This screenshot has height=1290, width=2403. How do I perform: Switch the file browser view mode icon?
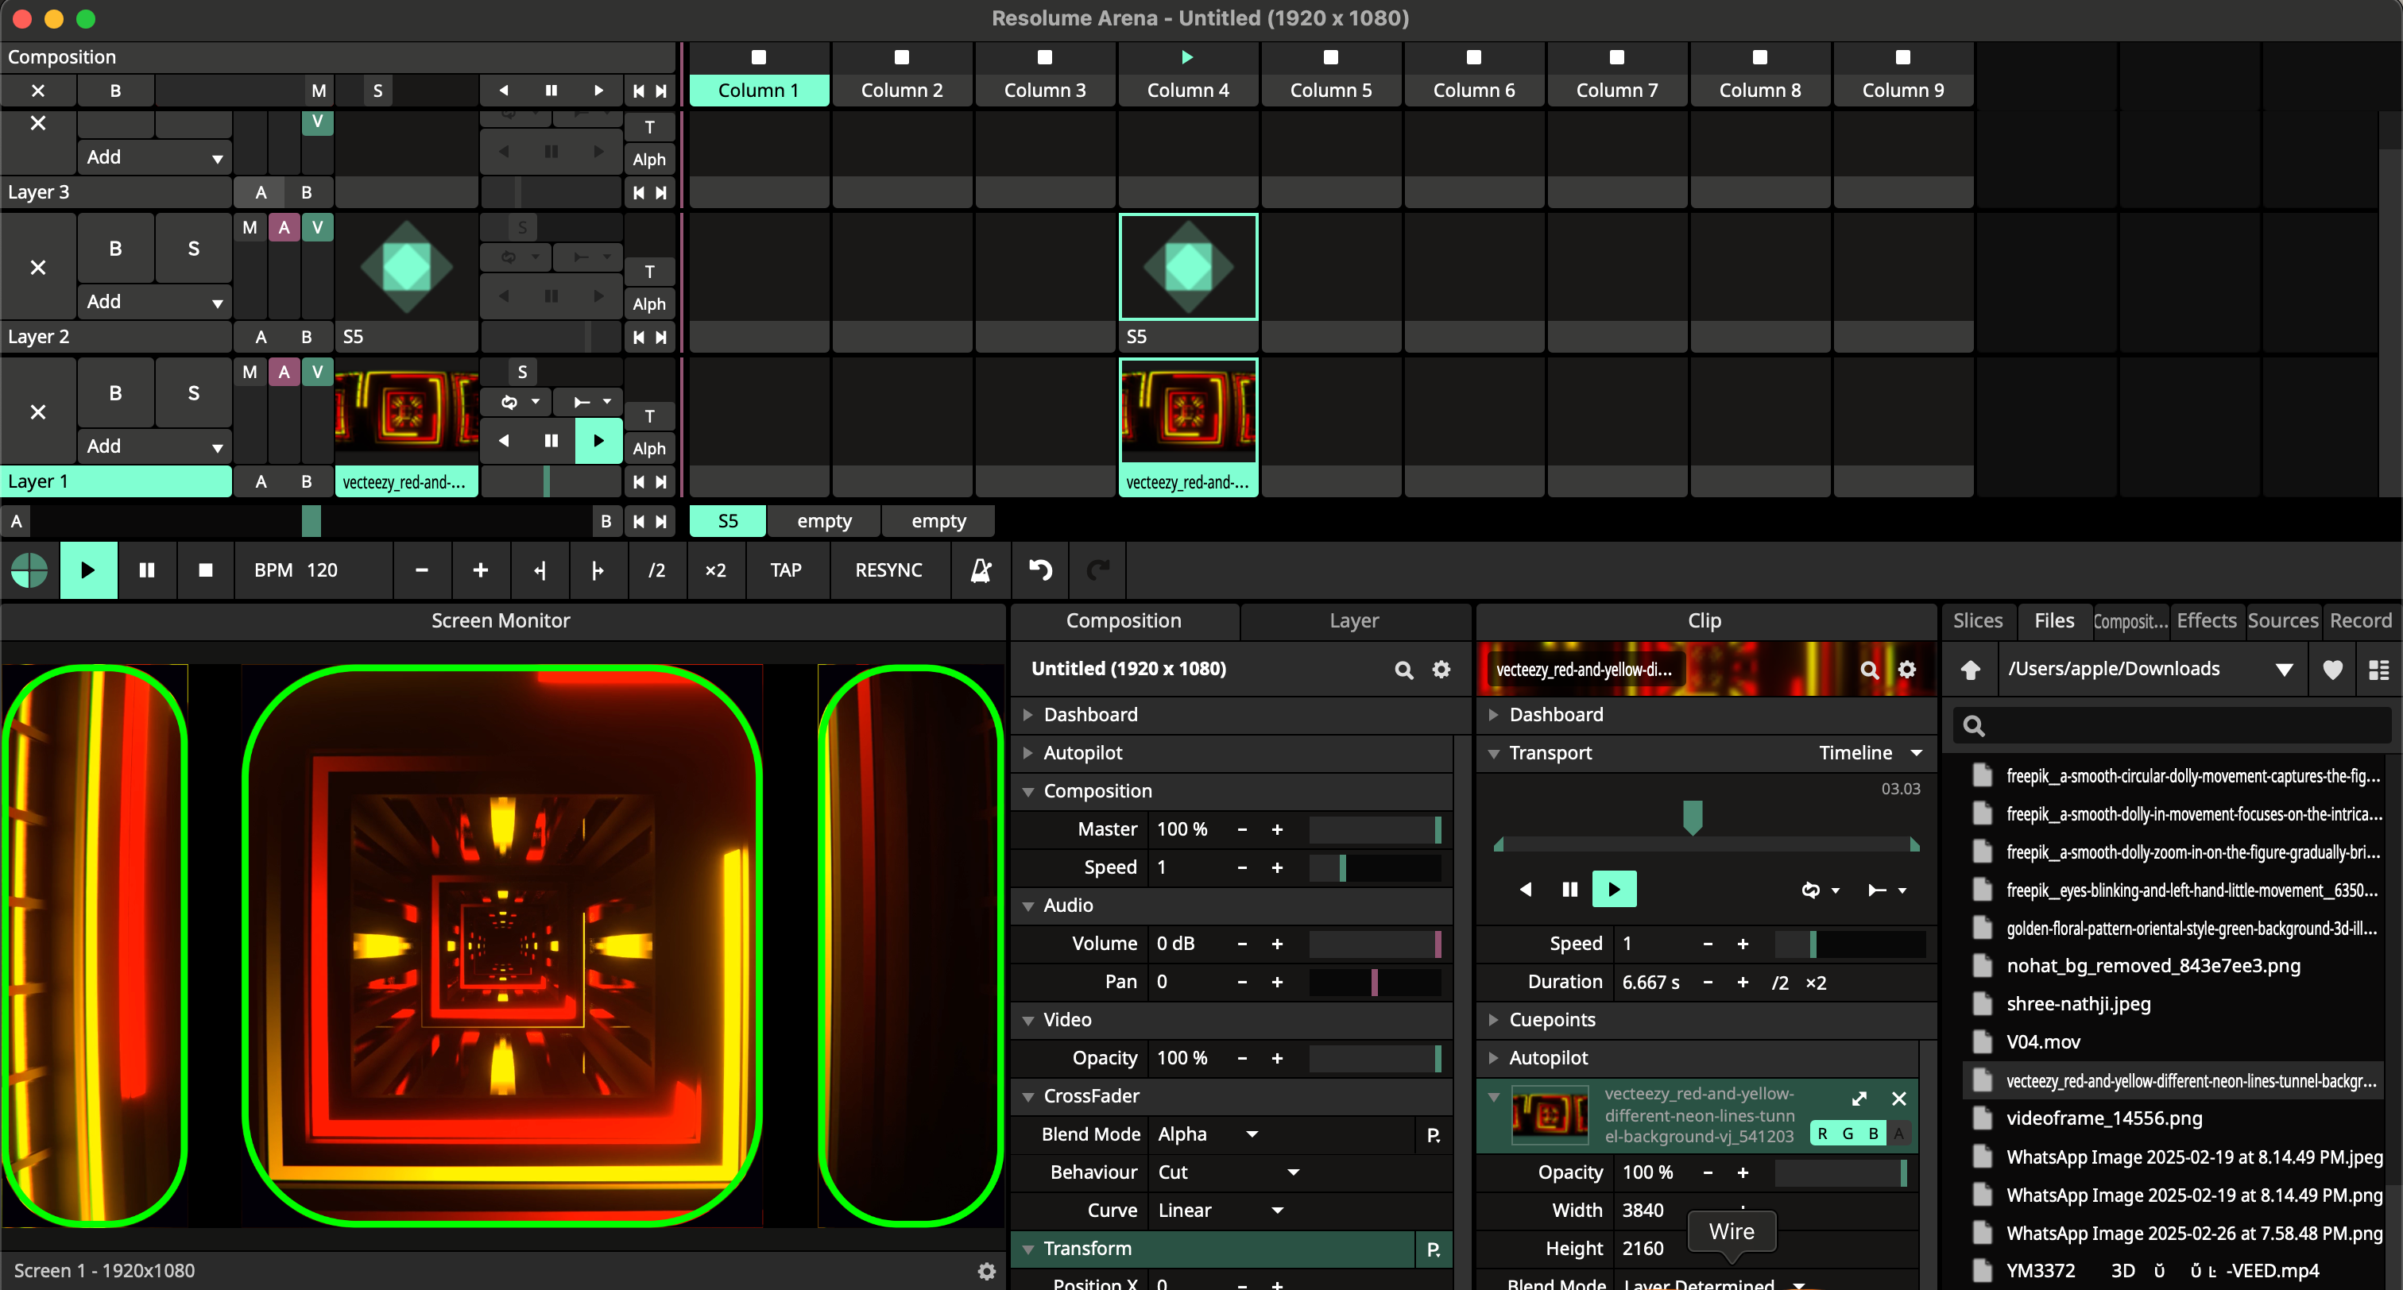[2378, 669]
